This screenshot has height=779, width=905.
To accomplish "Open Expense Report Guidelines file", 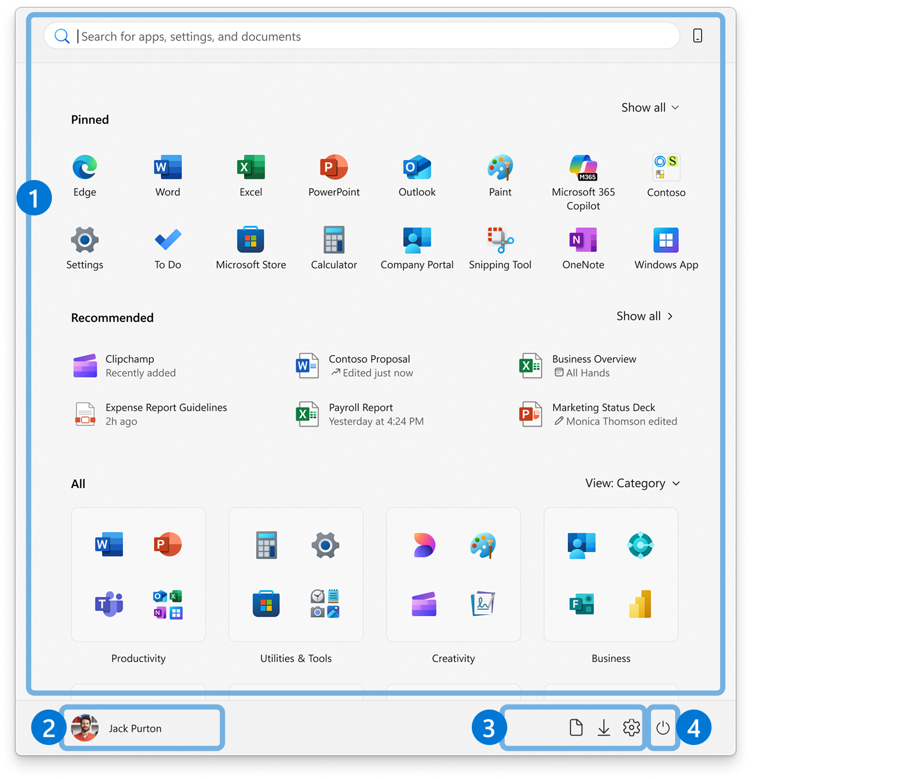I will [151, 414].
